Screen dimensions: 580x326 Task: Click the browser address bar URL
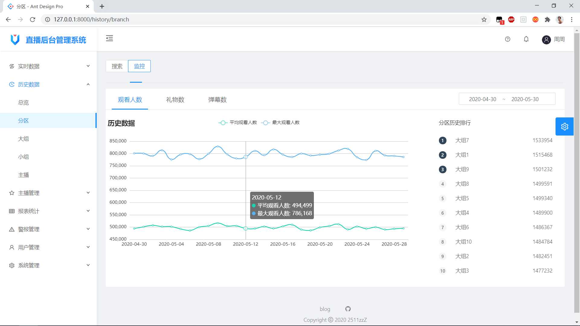91,20
